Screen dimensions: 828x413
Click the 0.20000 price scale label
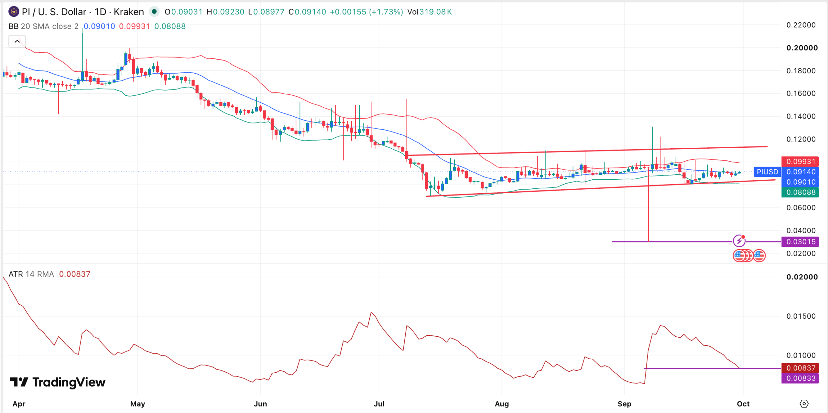tap(802, 48)
